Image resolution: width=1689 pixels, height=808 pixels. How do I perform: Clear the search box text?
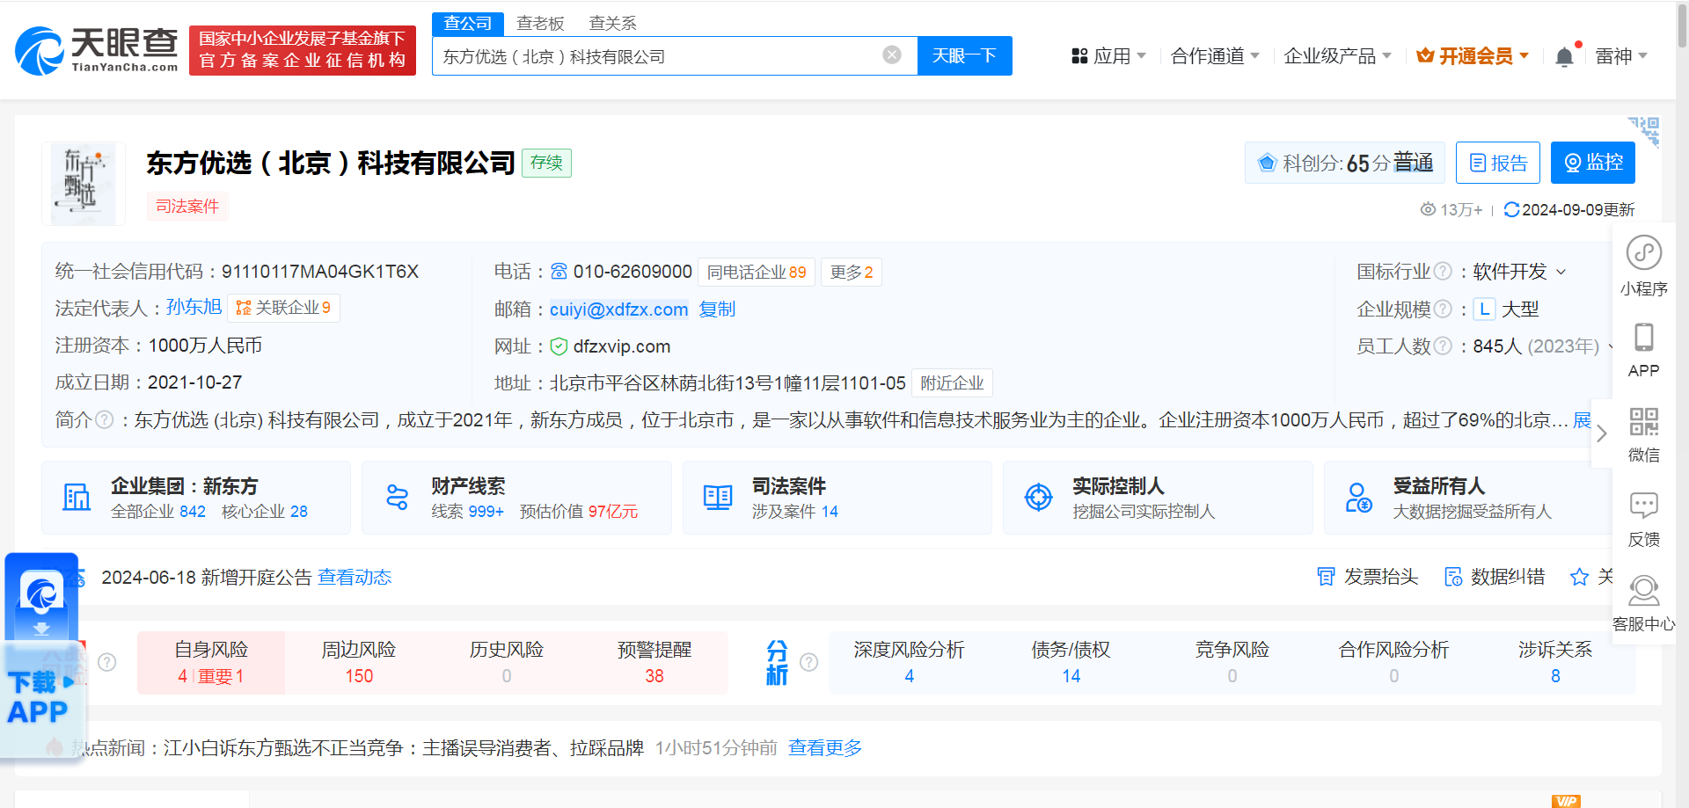(892, 55)
